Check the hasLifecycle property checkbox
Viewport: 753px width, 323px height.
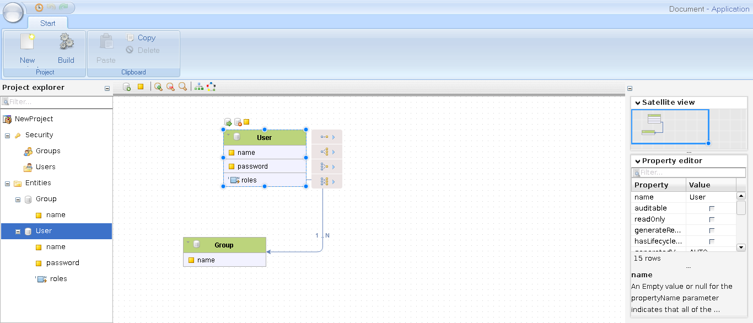click(712, 241)
